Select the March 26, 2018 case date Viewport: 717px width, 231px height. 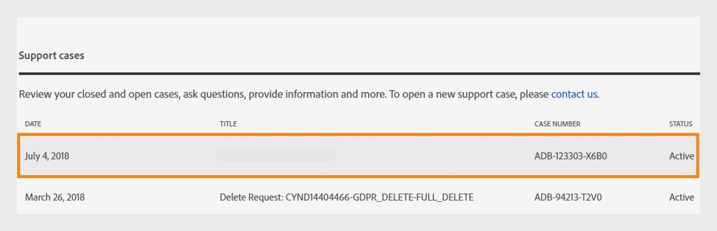pos(55,197)
